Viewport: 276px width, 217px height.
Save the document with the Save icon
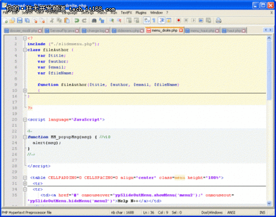20,20
